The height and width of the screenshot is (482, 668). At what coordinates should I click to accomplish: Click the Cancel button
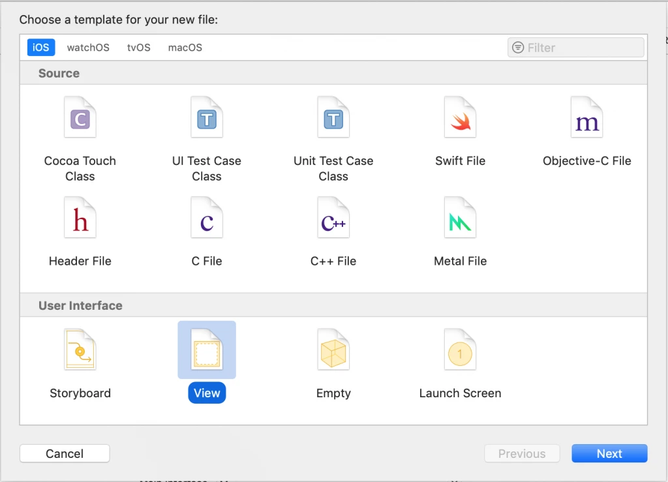[x=65, y=453]
